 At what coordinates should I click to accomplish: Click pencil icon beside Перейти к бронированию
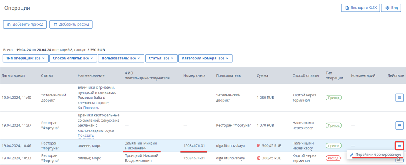(x=351, y=155)
